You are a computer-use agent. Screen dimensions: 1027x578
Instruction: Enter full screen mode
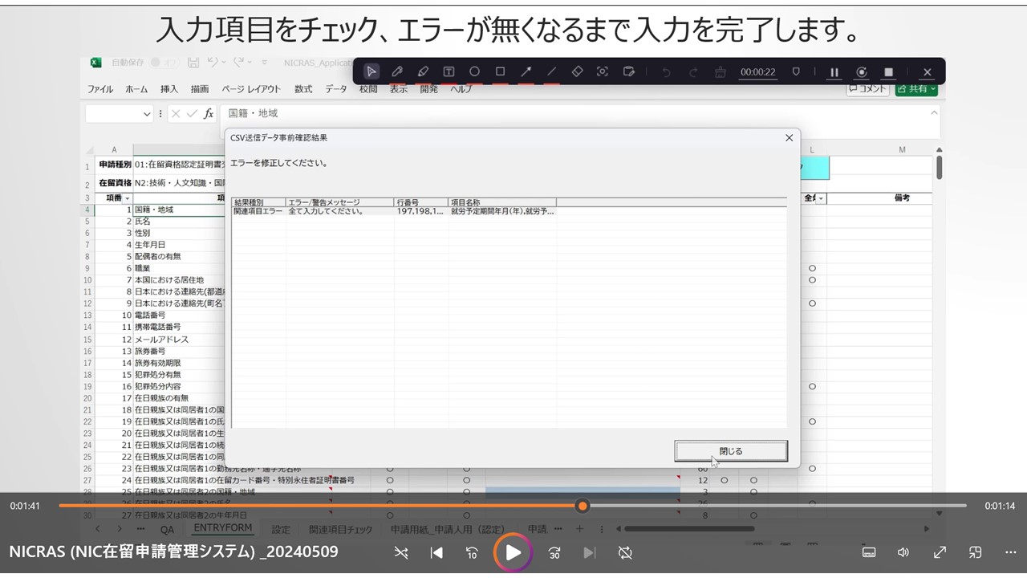coord(940,552)
